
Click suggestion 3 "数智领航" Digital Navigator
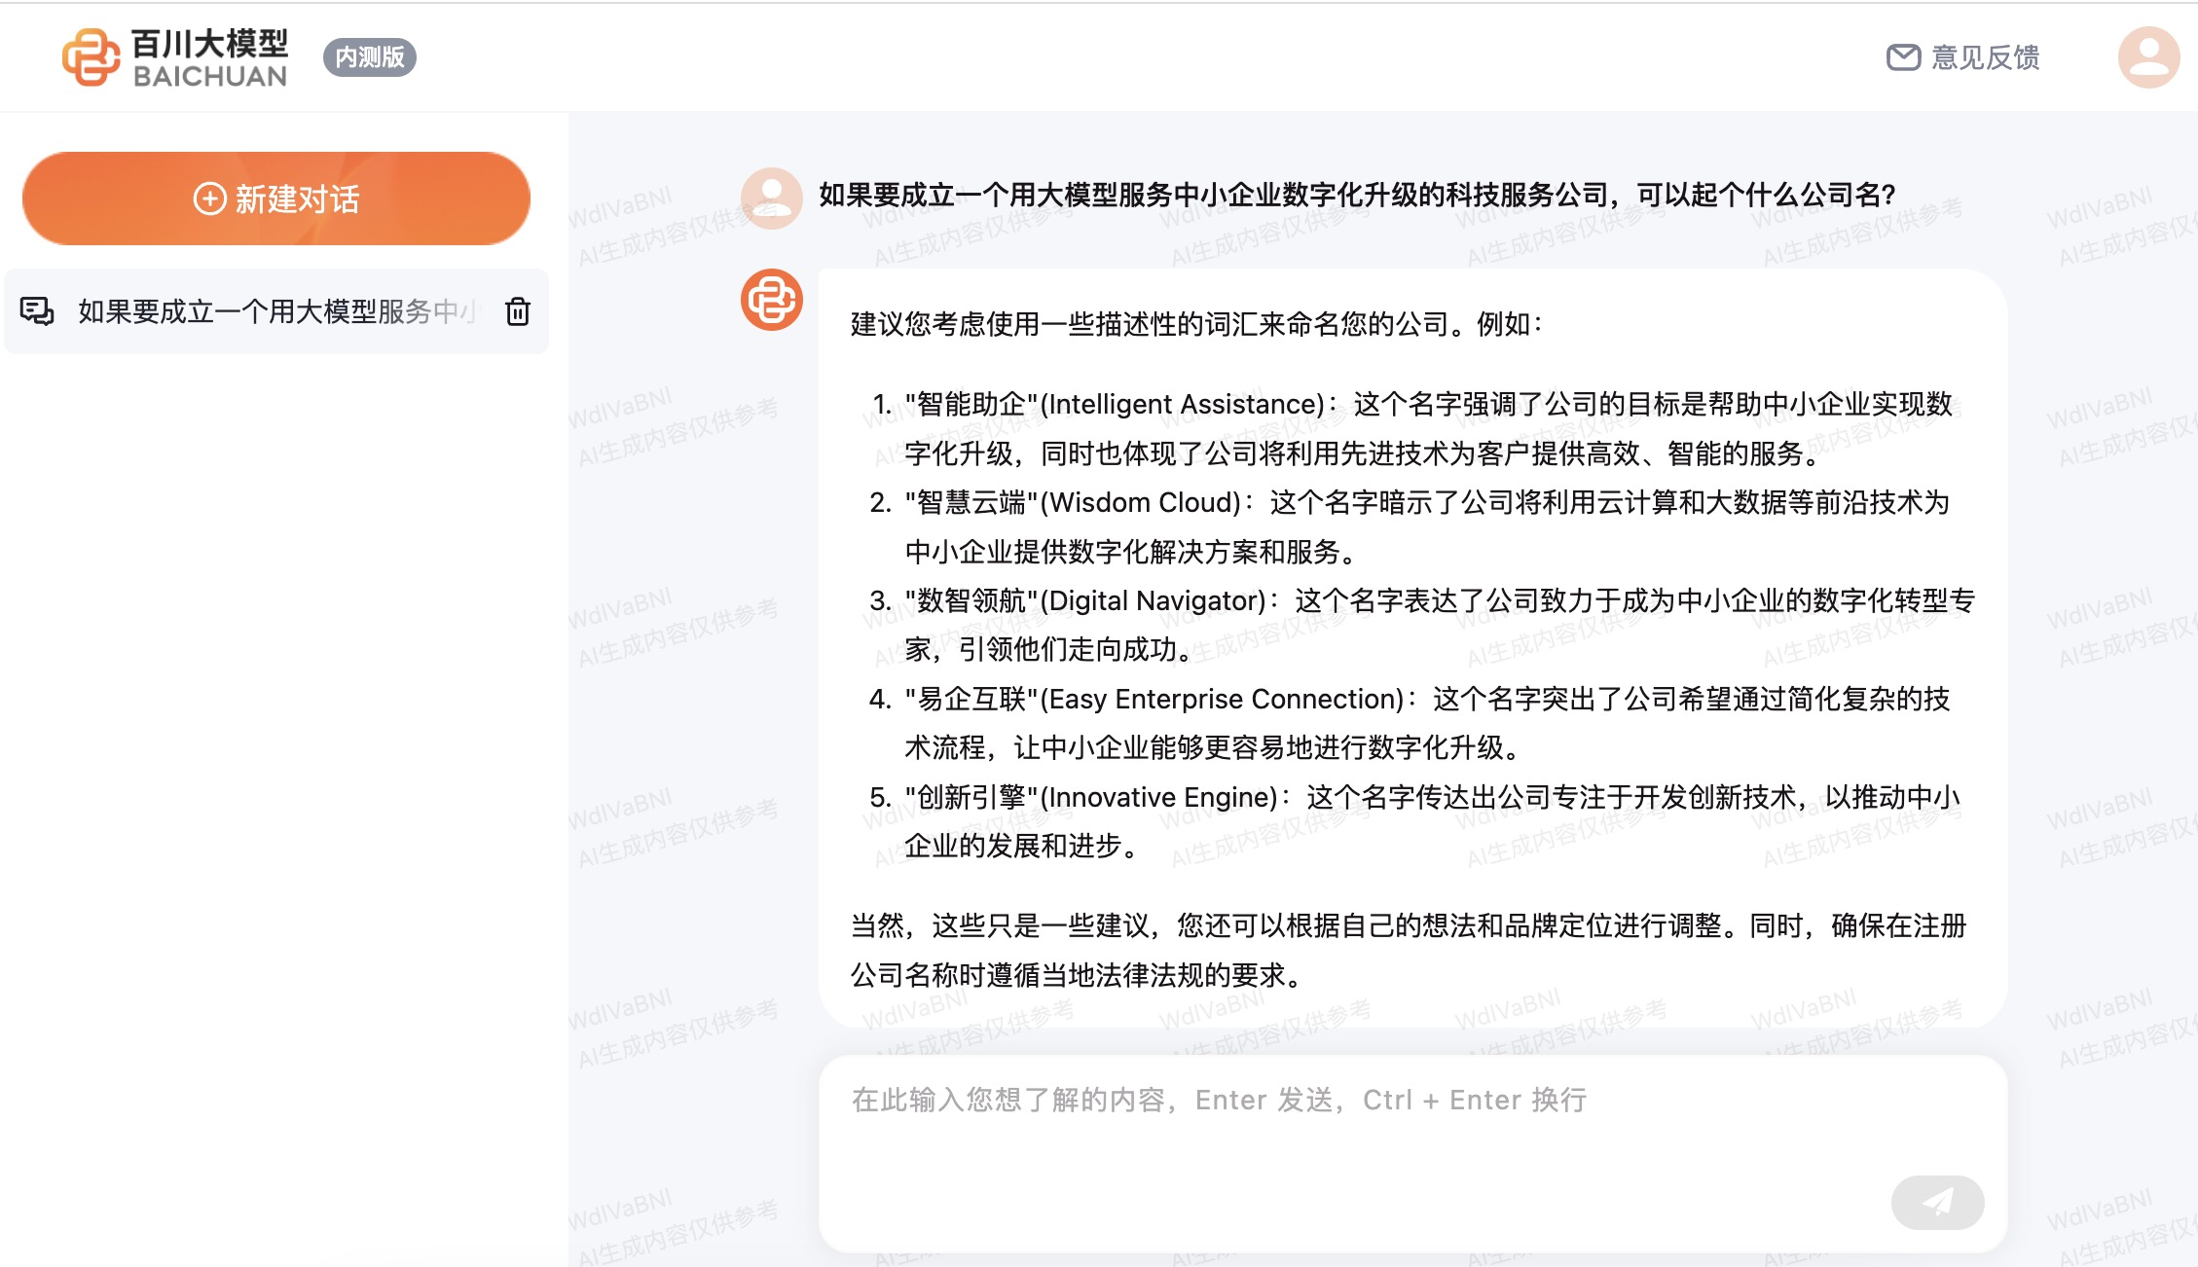[x=1085, y=600]
